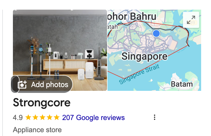Select the fifth gold rating star
This screenshot has height=136, width=211.
(56, 117)
